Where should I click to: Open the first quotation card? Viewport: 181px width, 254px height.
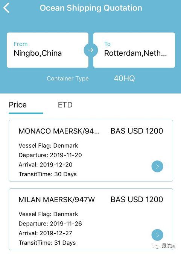click(91, 151)
